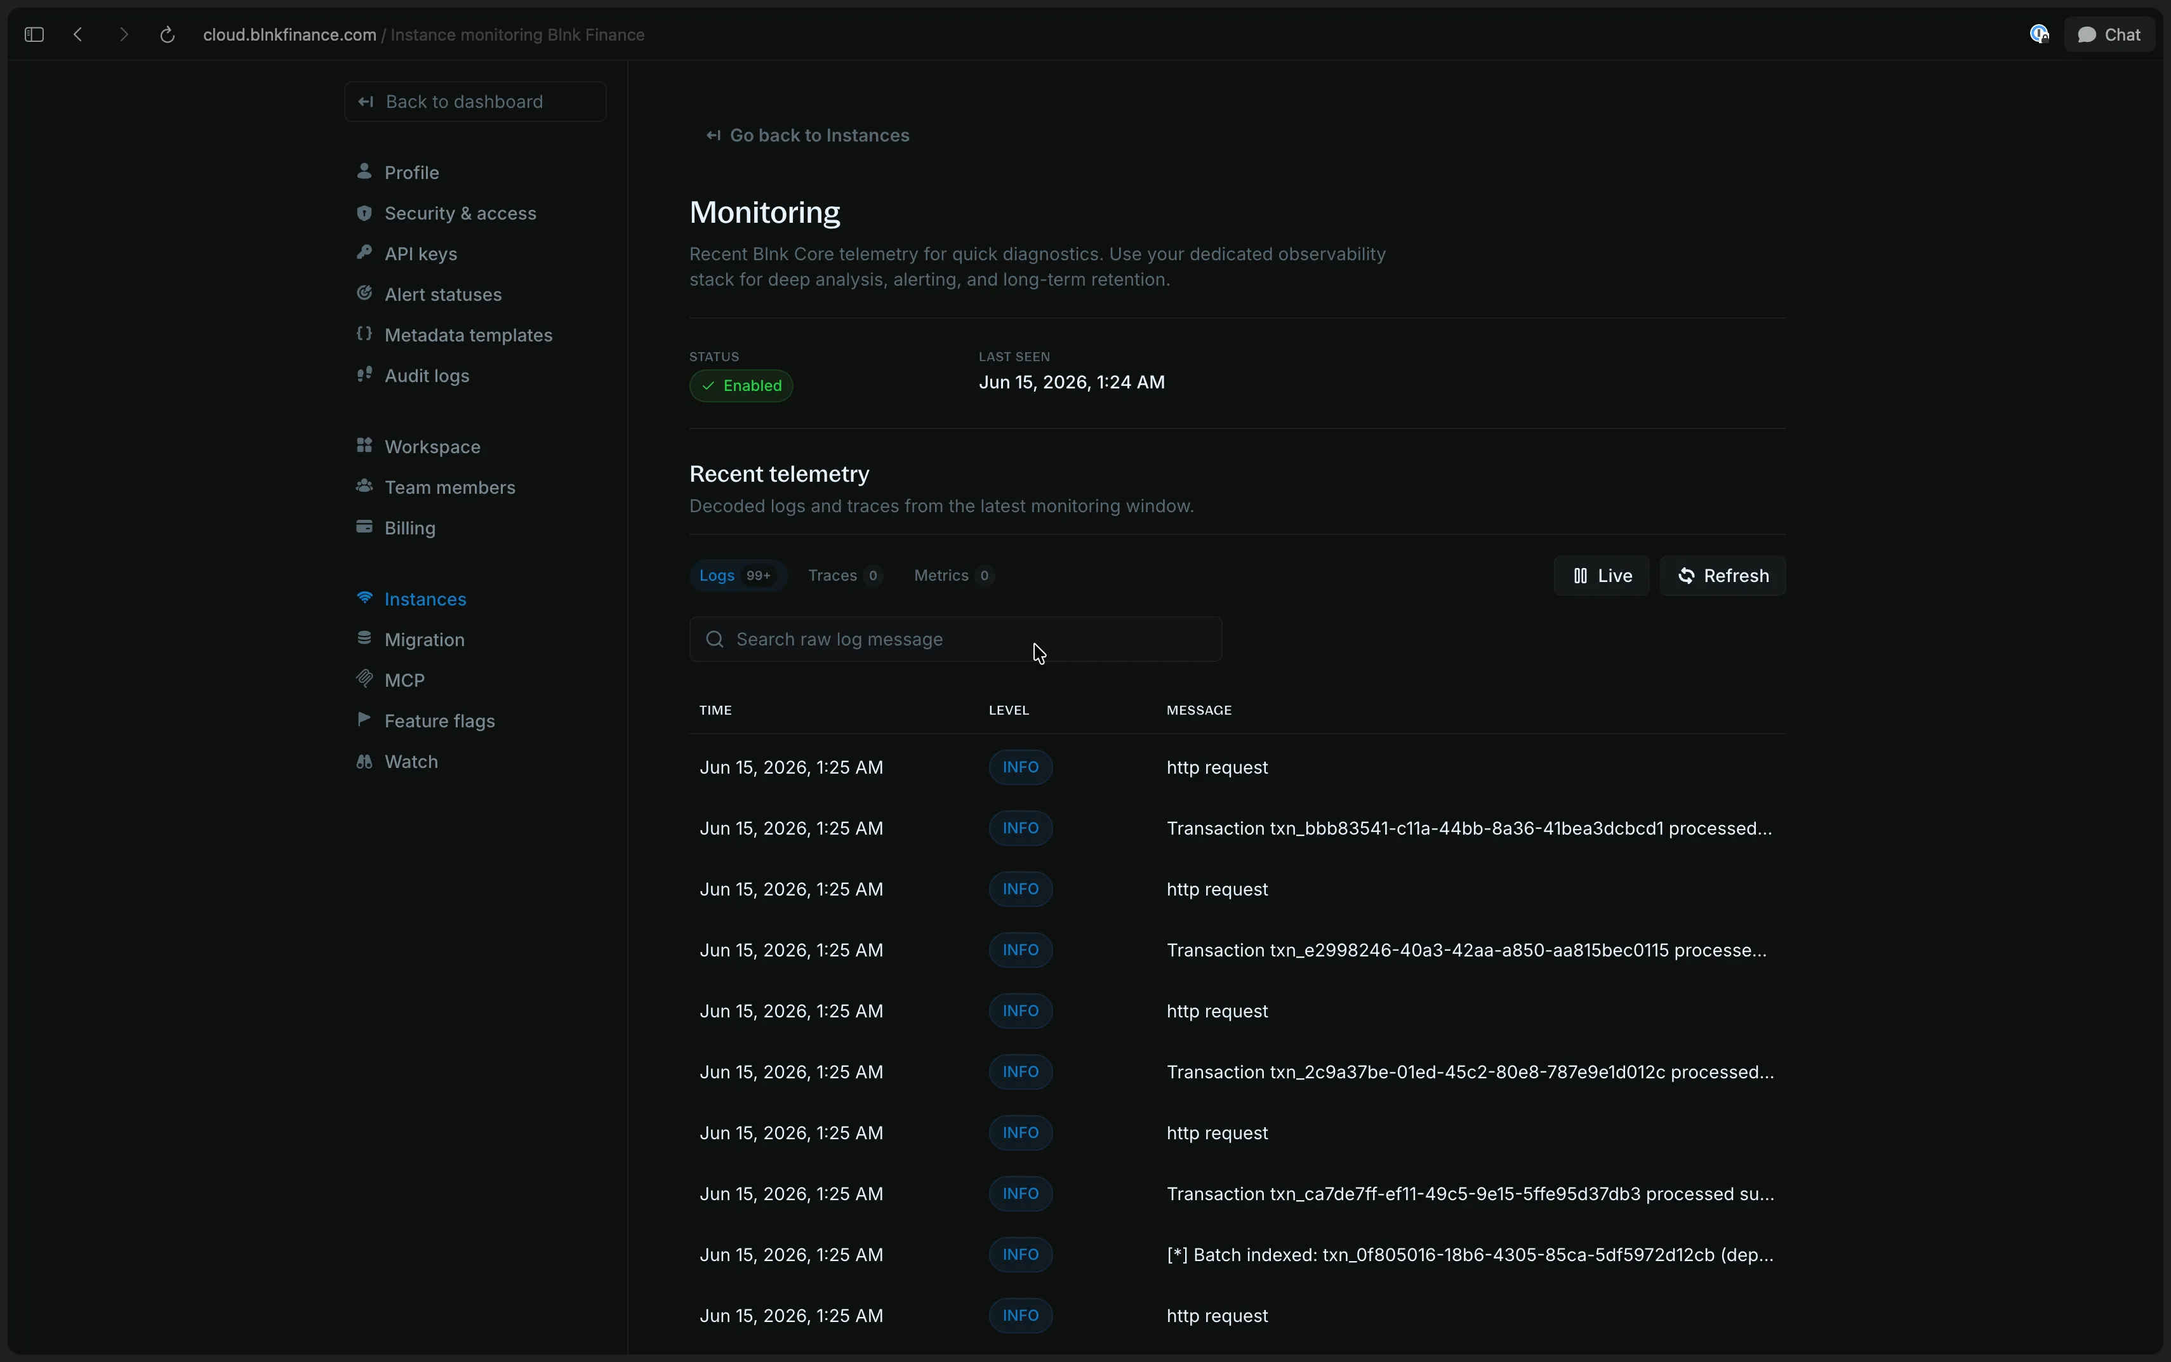The image size is (2171, 1362).
Task: Click Back to dashboard button
Action: (x=475, y=102)
